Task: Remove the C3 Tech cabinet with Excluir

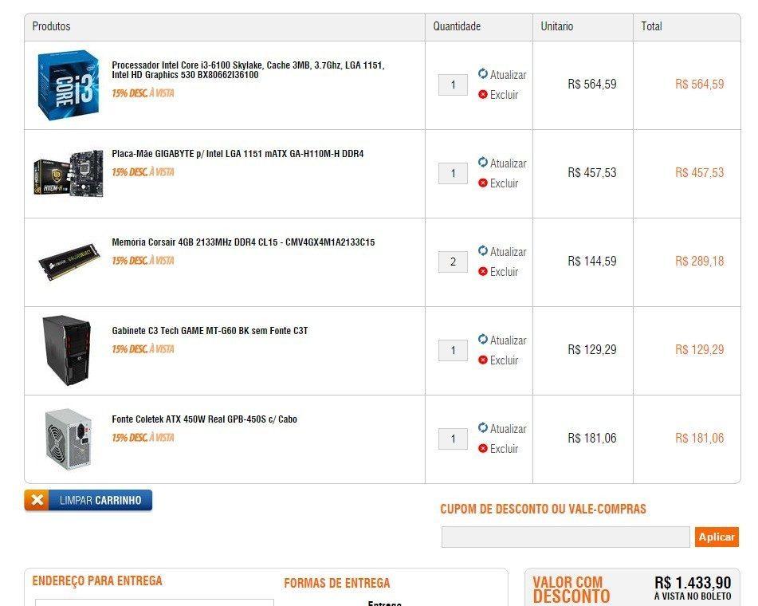Action: [x=498, y=360]
